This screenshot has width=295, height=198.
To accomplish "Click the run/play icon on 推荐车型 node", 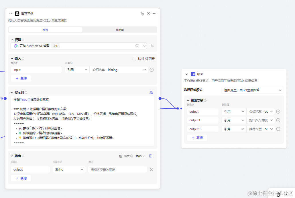I will pyautogui.click(x=148, y=13).
